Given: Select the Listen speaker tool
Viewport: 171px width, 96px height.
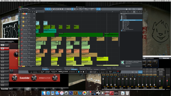Looking at the screenshot, I should (63, 9).
